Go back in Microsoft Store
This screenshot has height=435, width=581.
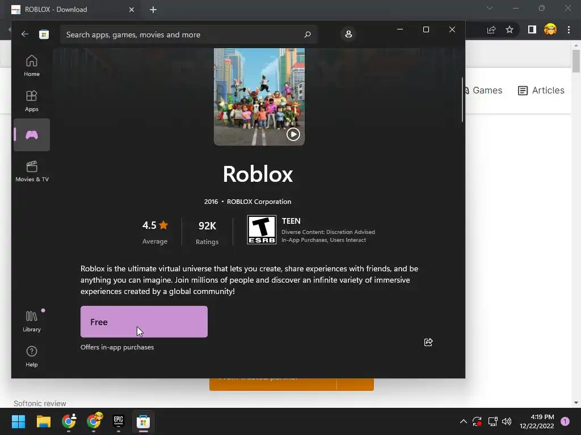25,35
